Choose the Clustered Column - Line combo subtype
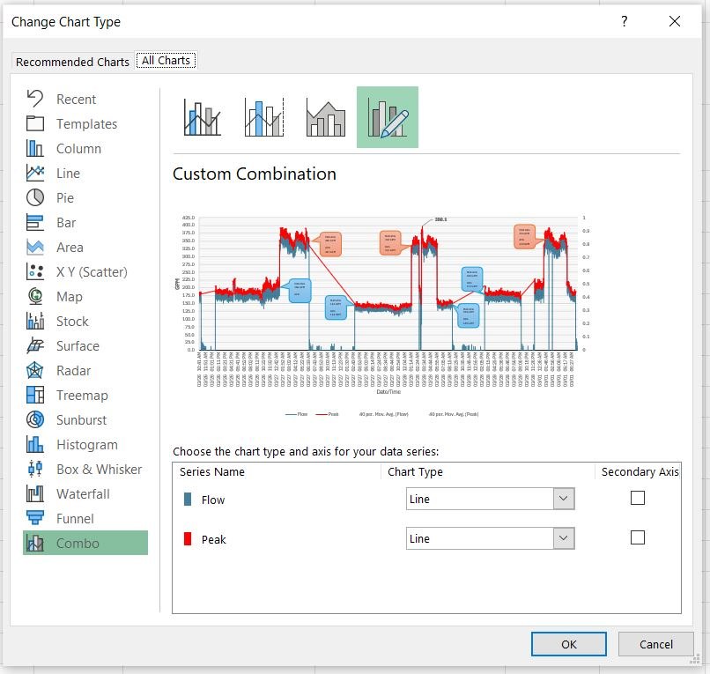Screen dimensions: 710x674 pos(200,116)
